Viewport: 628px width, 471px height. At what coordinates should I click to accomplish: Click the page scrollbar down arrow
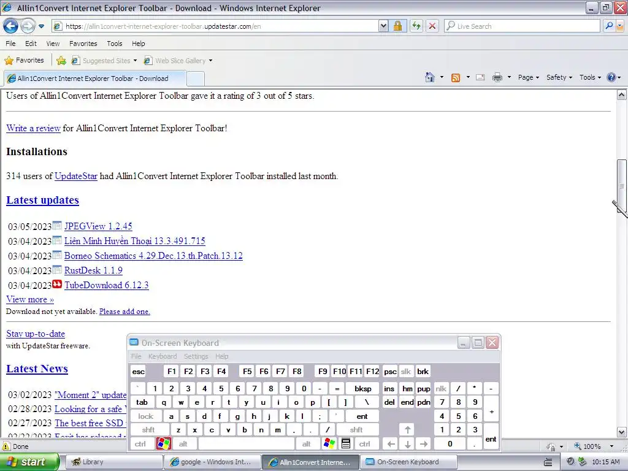pos(621,432)
